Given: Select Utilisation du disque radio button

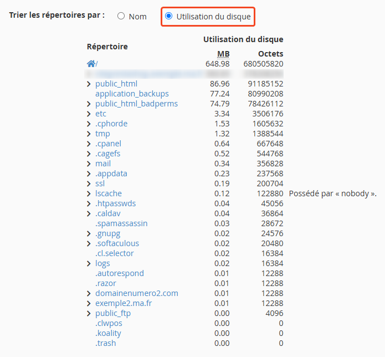Looking at the screenshot, I should (x=169, y=17).
